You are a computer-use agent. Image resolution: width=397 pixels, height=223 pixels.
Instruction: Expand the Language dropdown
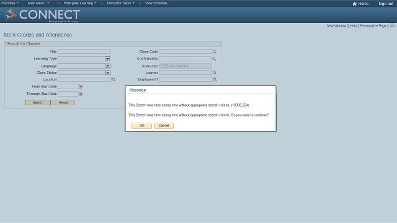coord(107,66)
